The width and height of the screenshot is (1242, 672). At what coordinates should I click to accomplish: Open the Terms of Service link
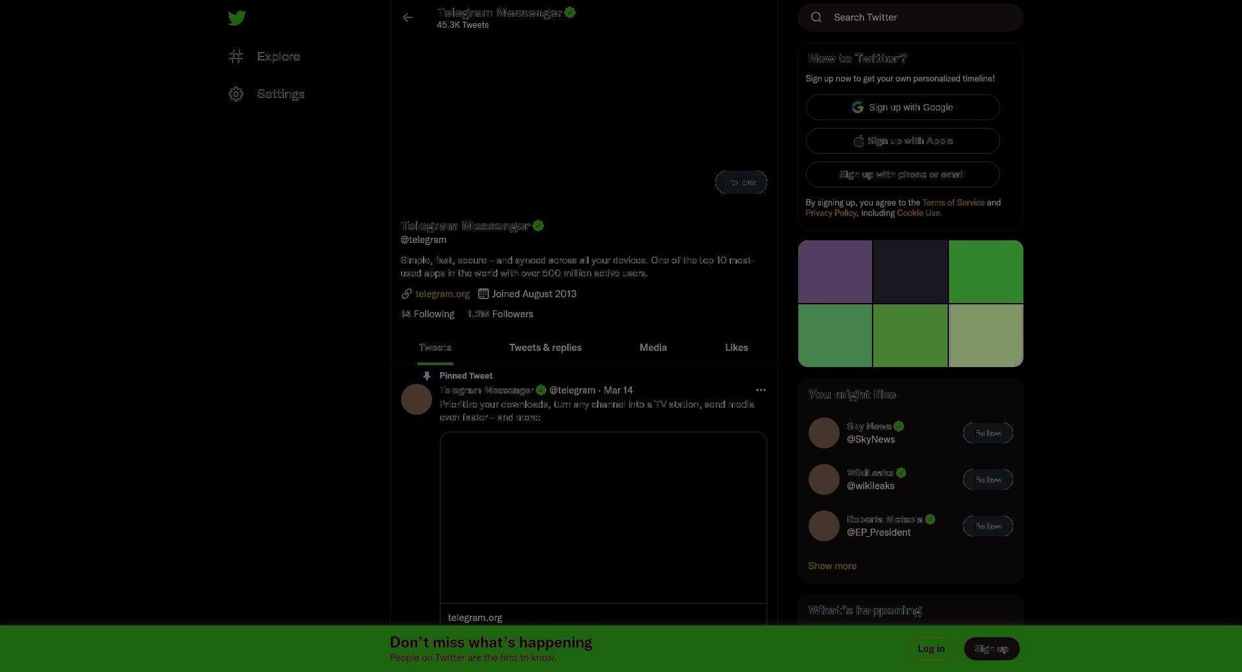tap(953, 203)
